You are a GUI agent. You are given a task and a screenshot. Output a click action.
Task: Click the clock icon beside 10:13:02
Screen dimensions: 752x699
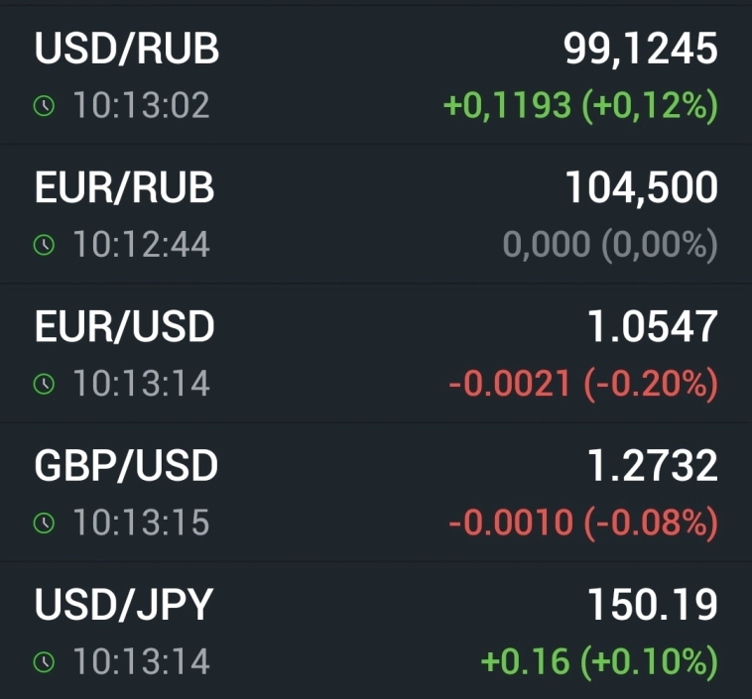[x=44, y=106]
